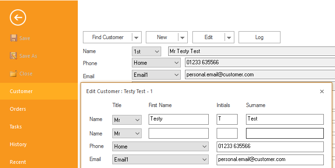Click the Save As pencil disk icon
The image size is (335, 168).
[x=14, y=56]
